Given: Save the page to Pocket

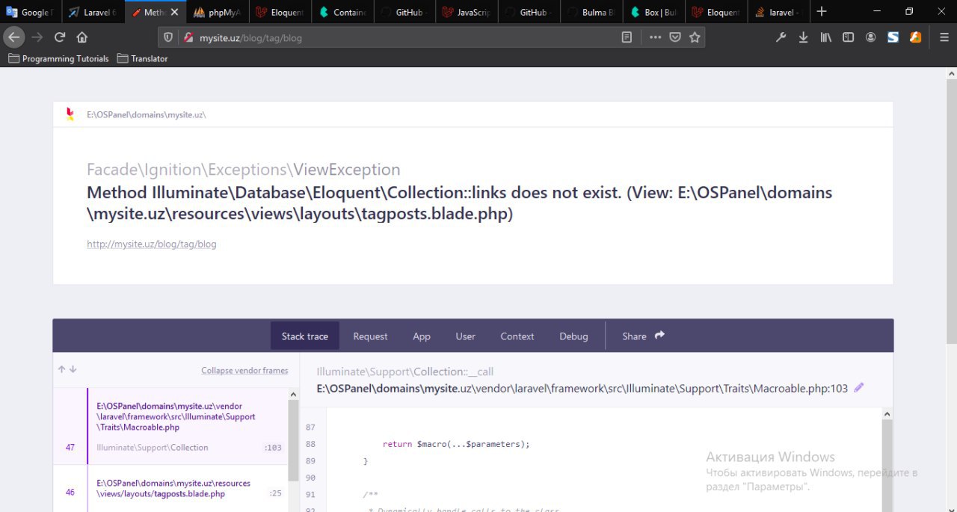Looking at the screenshot, I should 675,37.
